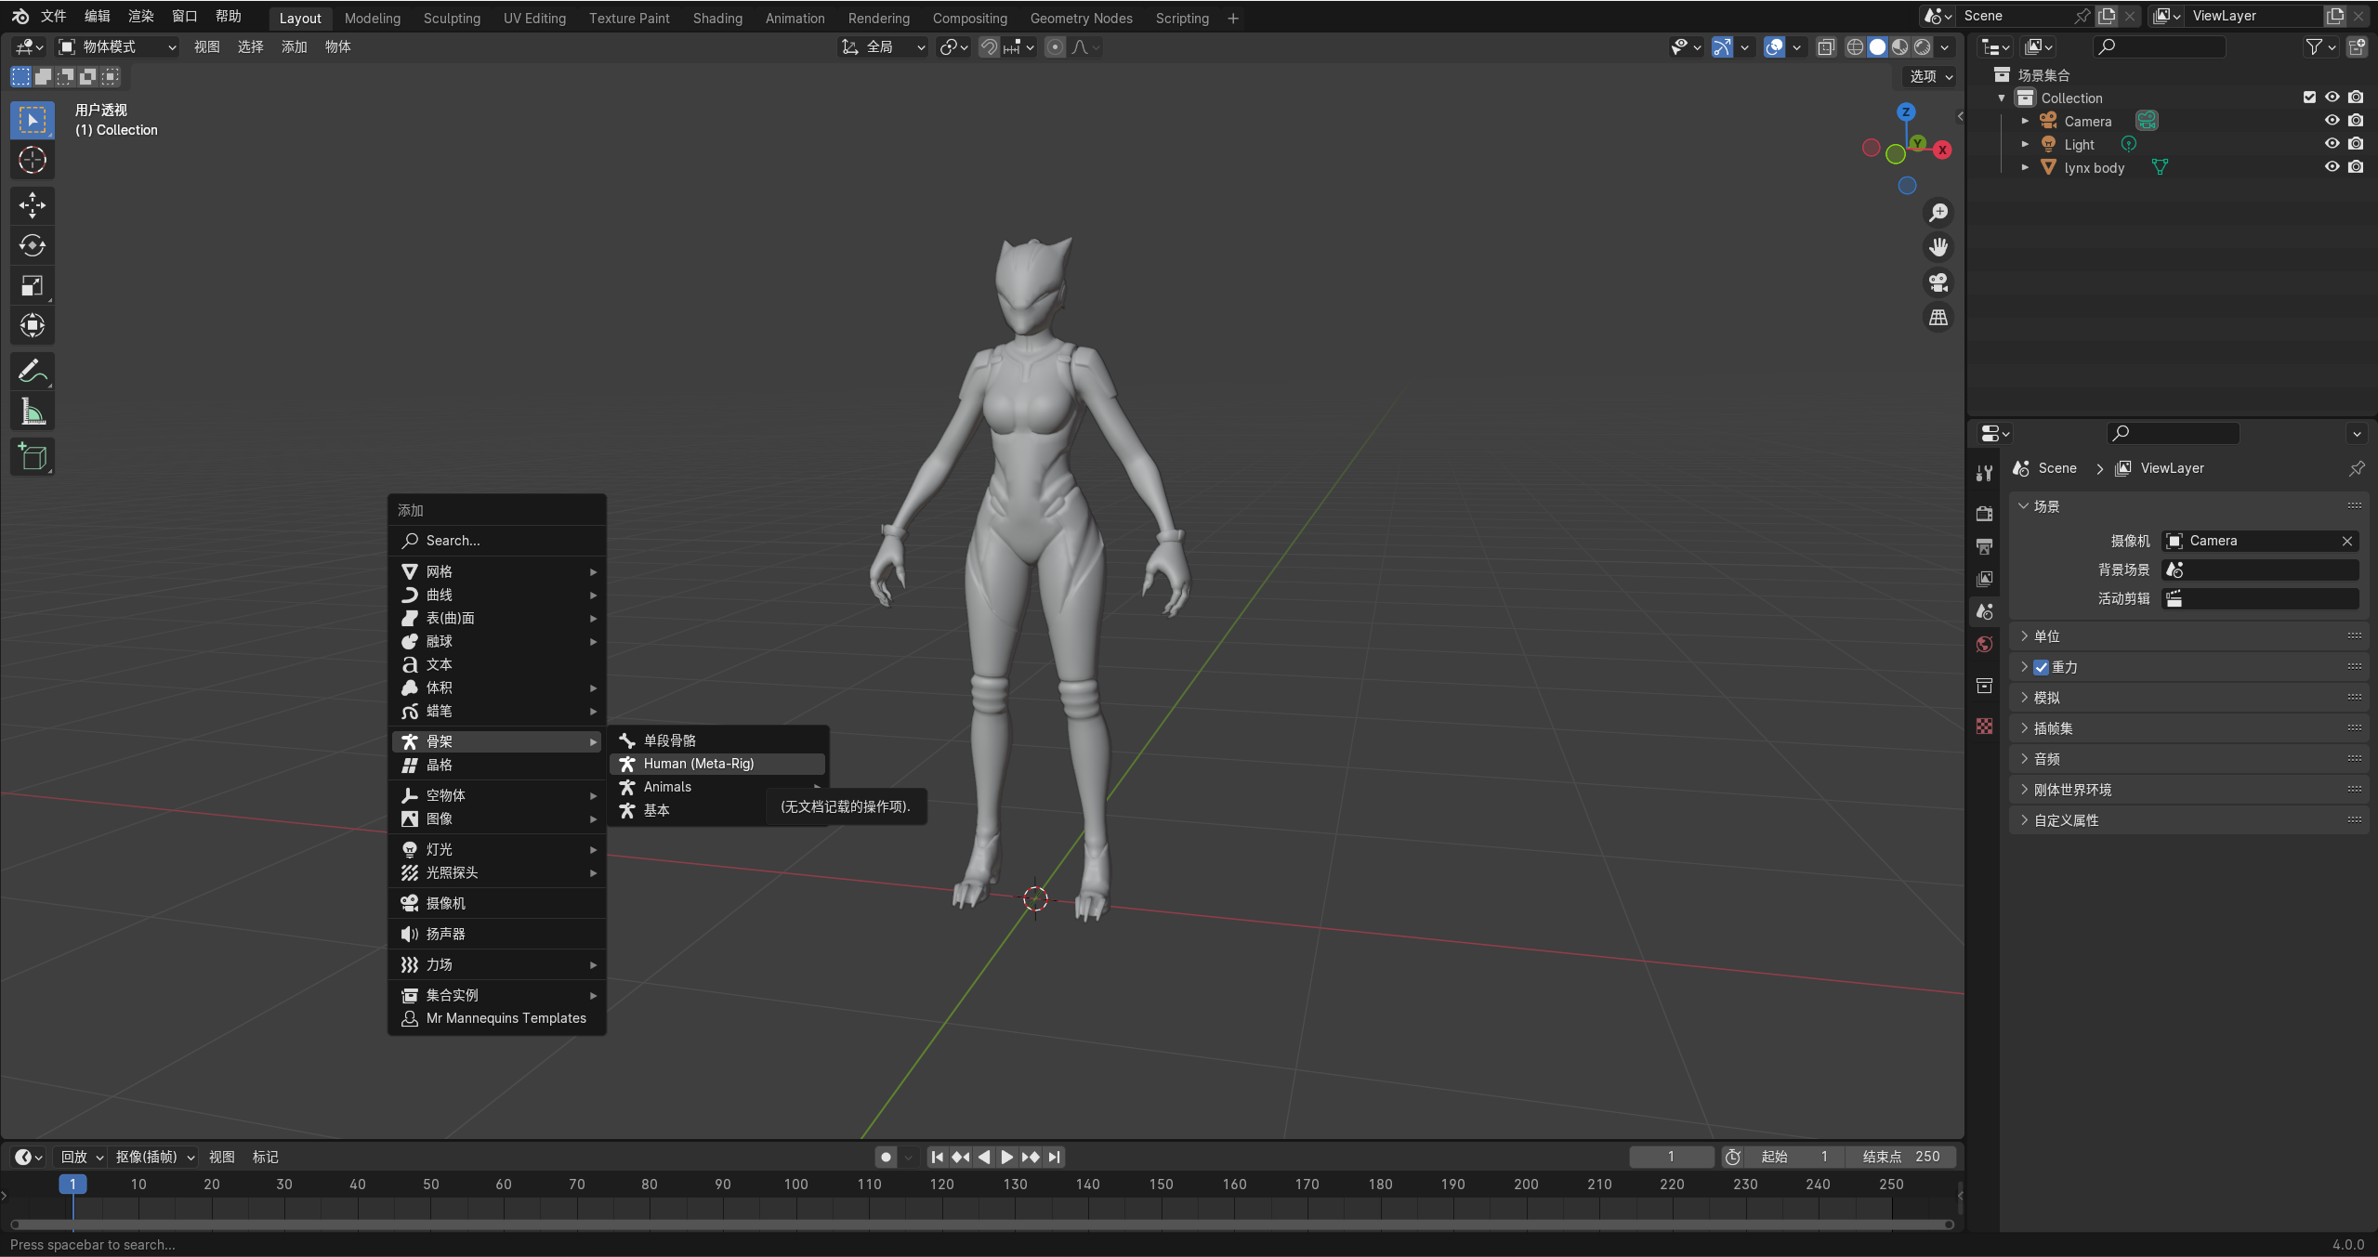The height and width of the screenshot is (1257, 2378).
Task: Toggle visibility of the lynx body object
Action: point(2332,167)
